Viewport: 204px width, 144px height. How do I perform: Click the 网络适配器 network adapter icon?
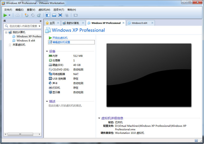point(50,74)
